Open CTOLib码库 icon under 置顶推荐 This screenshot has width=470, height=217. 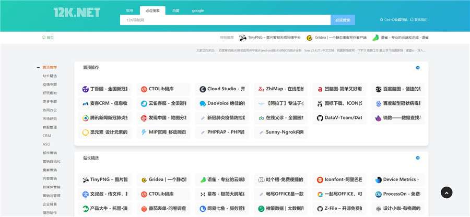tap(144, 89)
